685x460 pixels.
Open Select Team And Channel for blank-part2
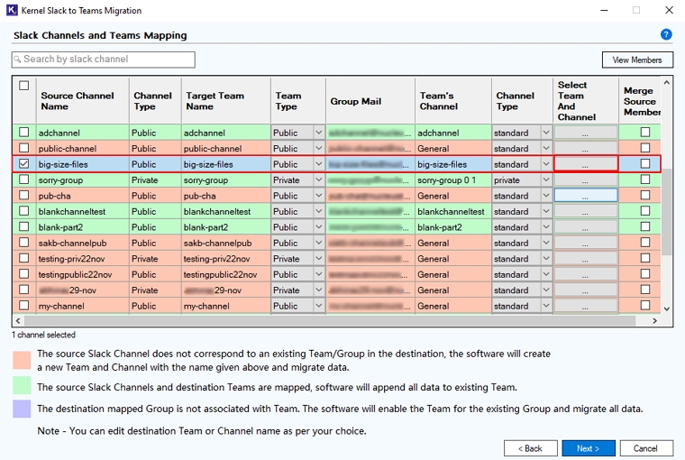[x=586, y=227]
